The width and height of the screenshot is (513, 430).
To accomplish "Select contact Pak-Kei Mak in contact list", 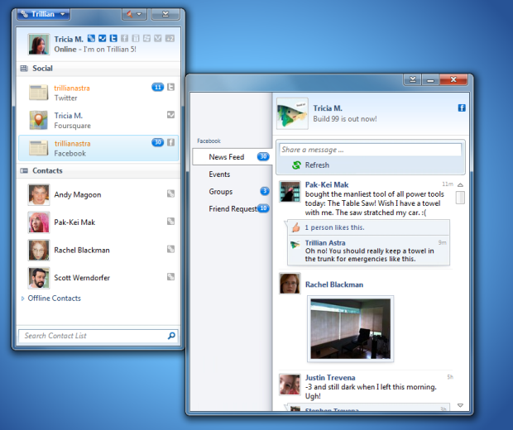I will tap(98, 222).
